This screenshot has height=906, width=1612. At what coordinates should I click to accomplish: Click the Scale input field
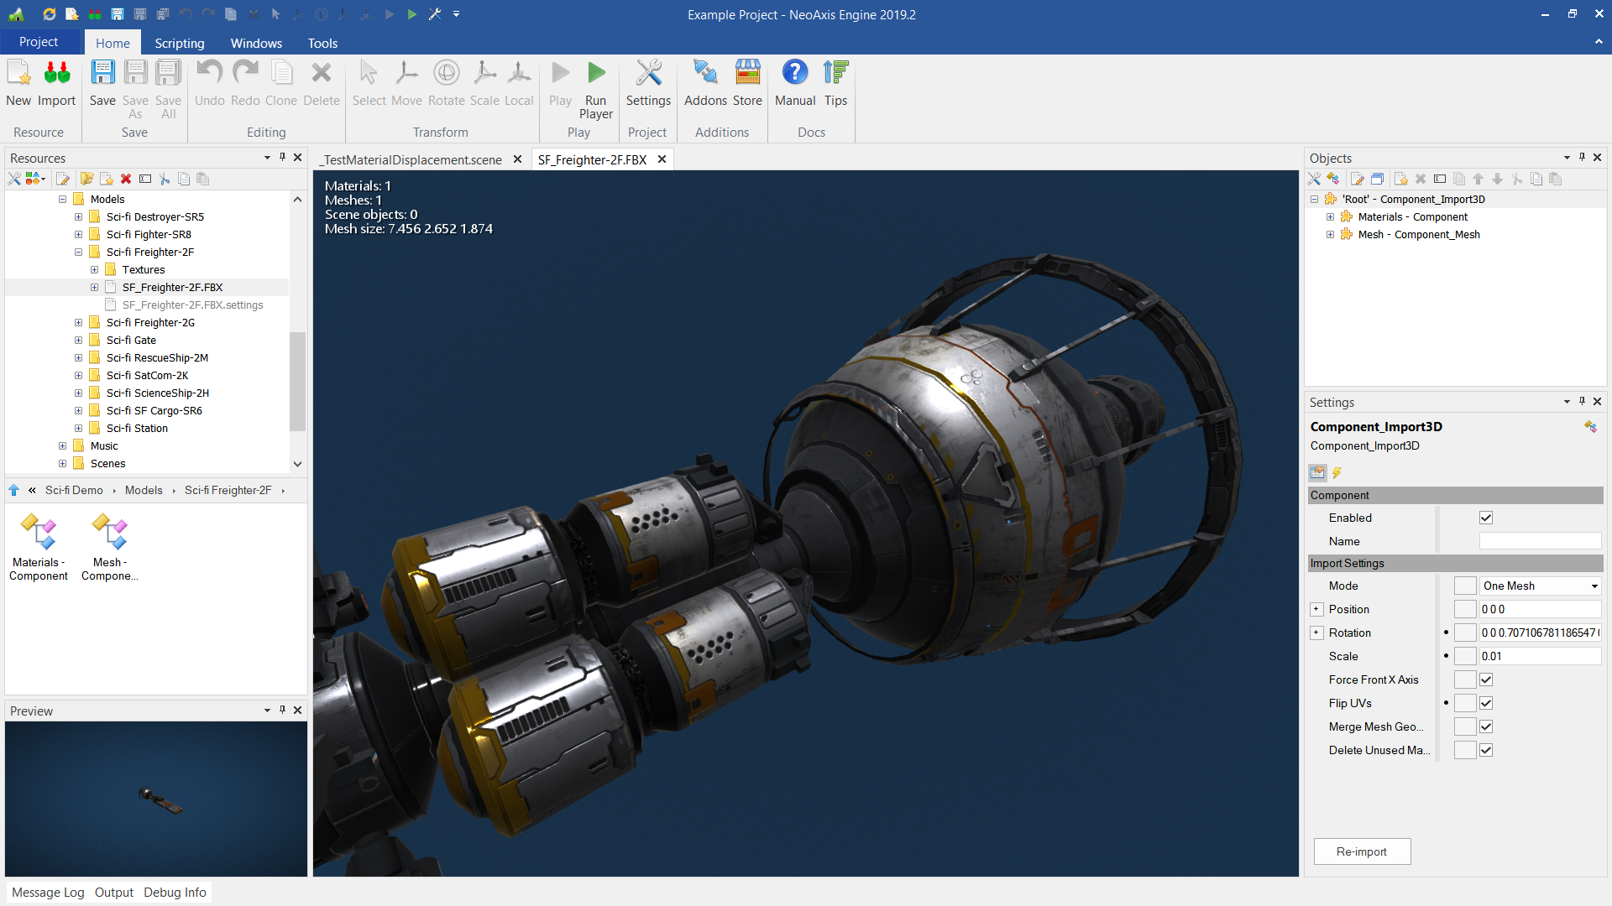click(1539, 656)
